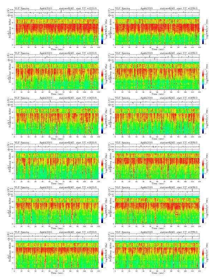Click the spectrogram plot for start UT 1220
This screenshot has width=216, height=279.
pos(56,31)
